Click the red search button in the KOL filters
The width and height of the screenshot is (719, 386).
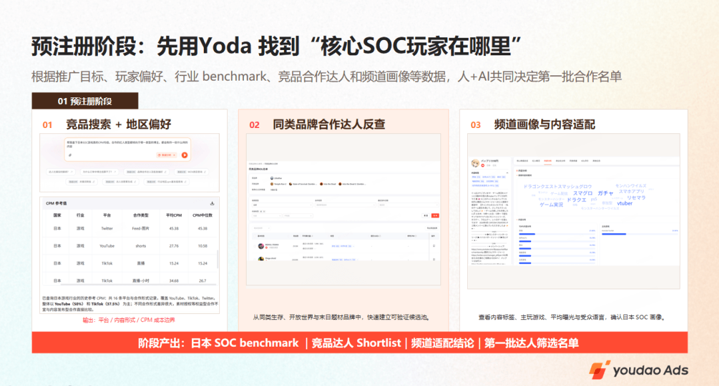click(x=435, y=215)
